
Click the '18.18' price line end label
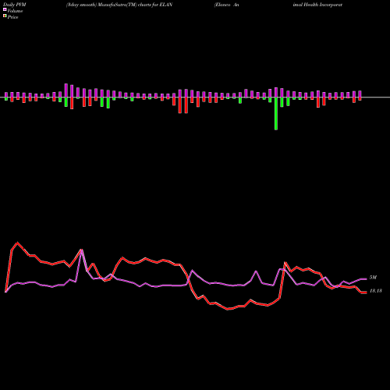[376, 291]
